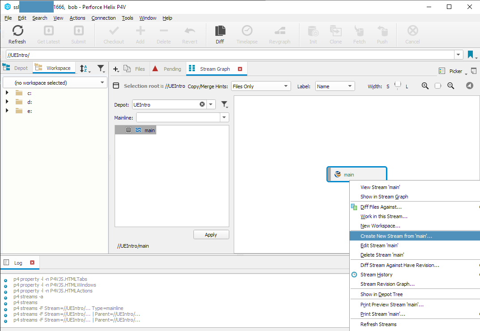This screenshot has height=331, width=480.
Task: Switch to the Pending tab
Action: tap(168, 69)
